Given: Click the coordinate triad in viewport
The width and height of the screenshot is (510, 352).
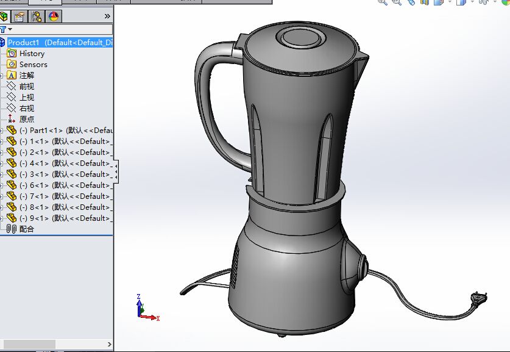Looking at the screenshot, I should click(x=147, y=307).
